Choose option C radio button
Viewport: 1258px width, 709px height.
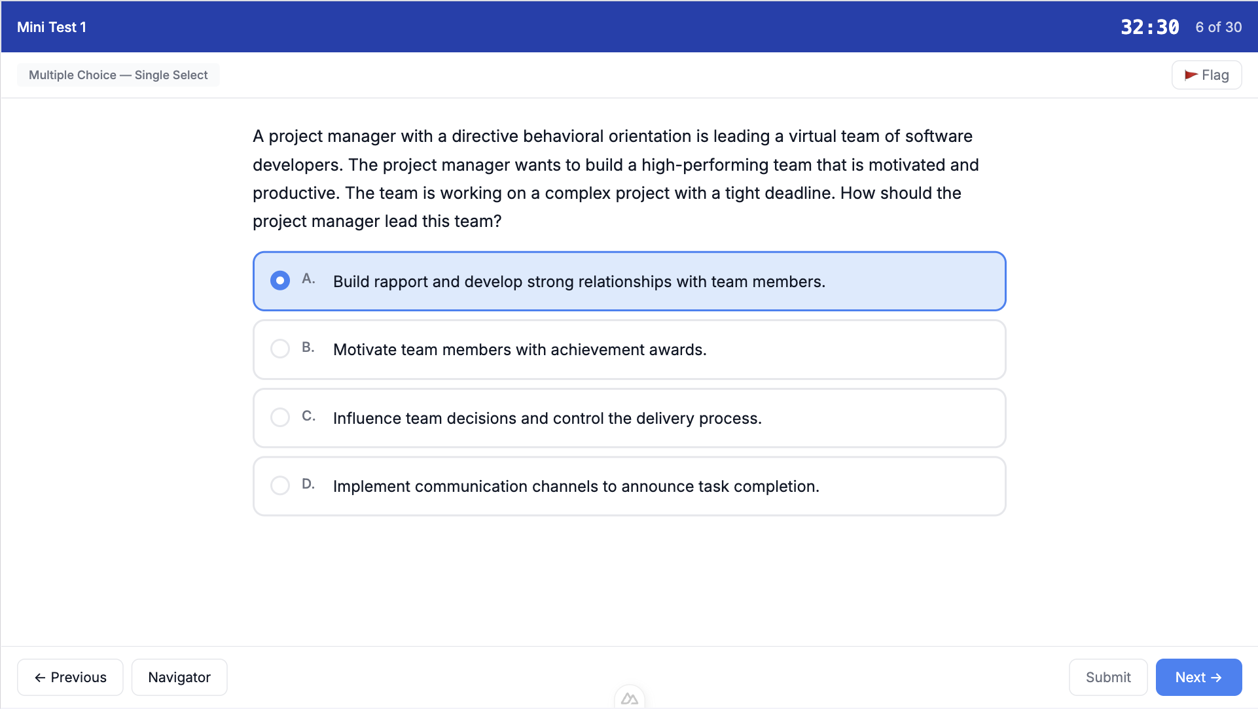point(280,417)
